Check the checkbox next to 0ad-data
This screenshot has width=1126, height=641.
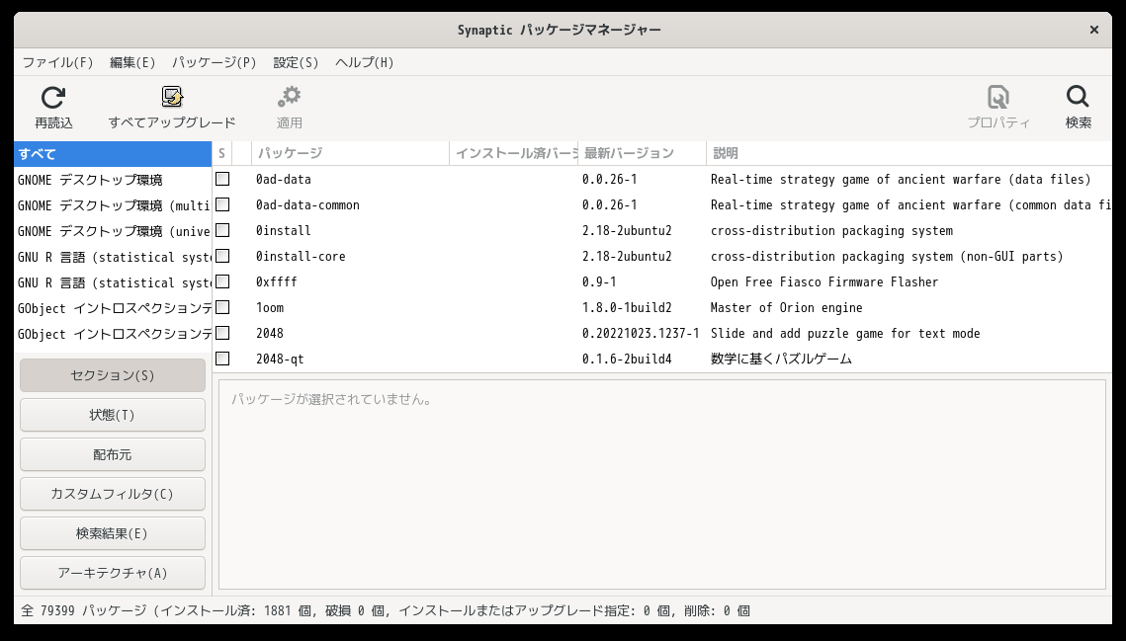click(222, 179)
